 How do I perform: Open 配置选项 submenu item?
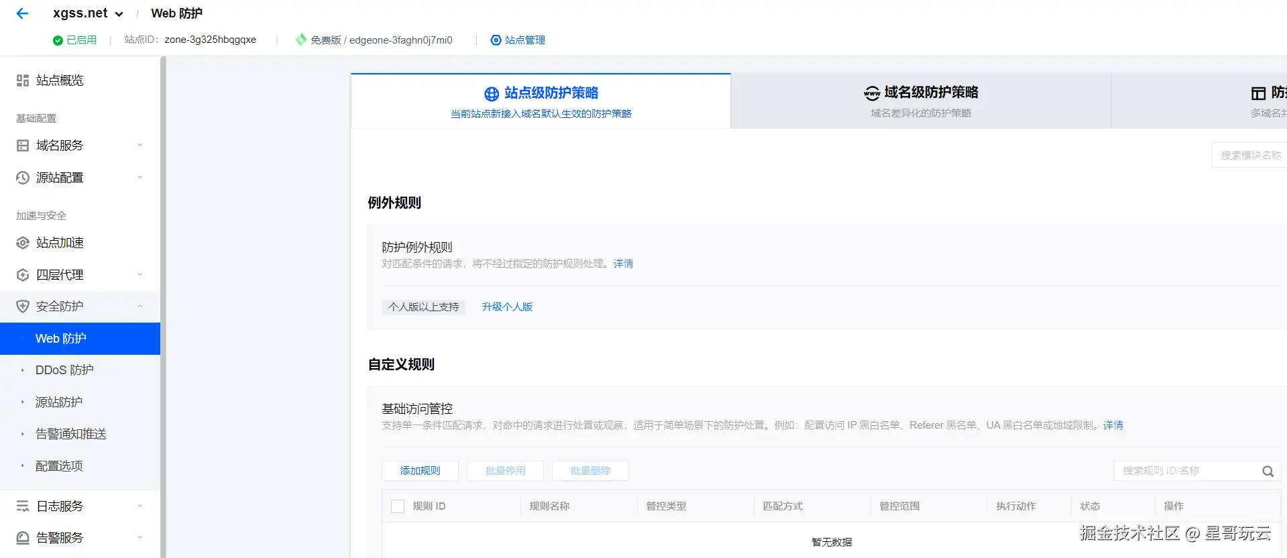pos(59,466)
